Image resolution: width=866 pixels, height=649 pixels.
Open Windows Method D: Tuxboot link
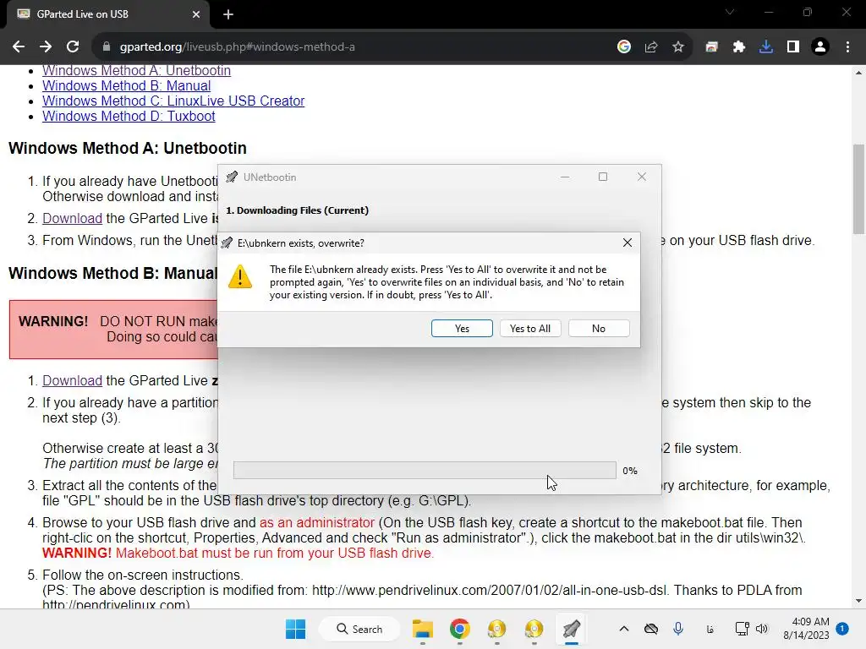pos(129,116)
